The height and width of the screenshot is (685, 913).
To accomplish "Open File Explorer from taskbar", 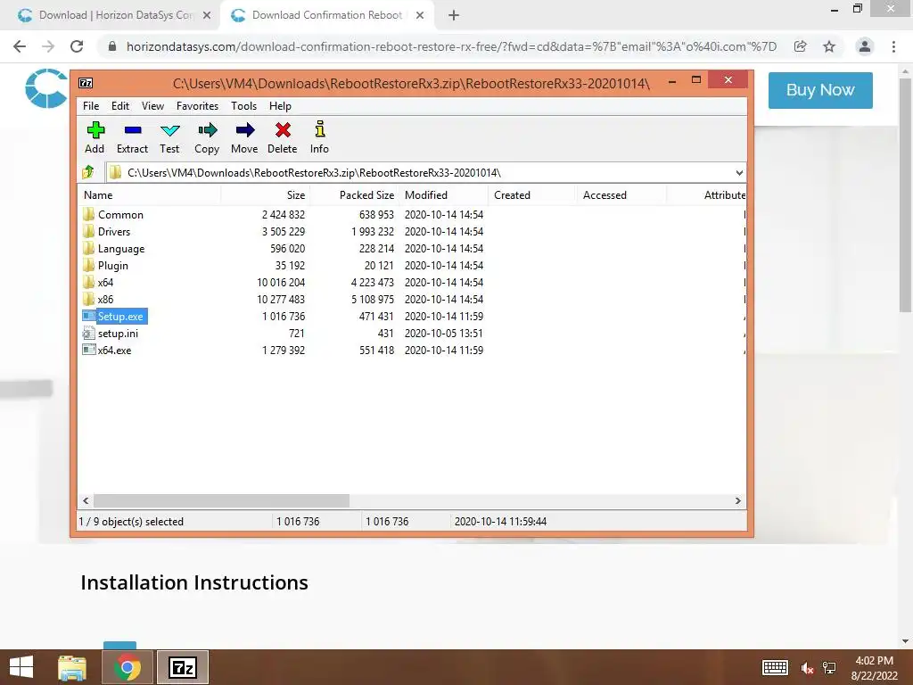I will 72,667.
